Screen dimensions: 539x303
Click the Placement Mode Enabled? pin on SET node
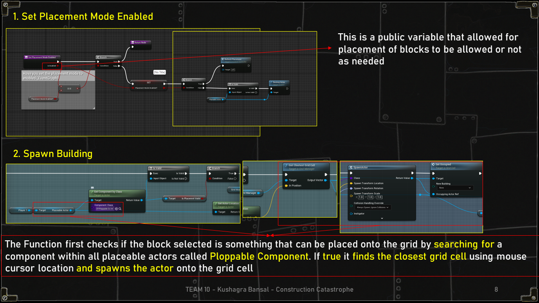pyautogui.click(x=133, y=88)
